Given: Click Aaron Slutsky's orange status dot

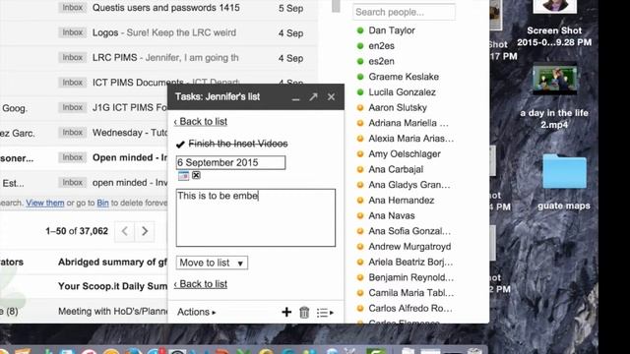Looking at the screenshot, I should [360, 107].
